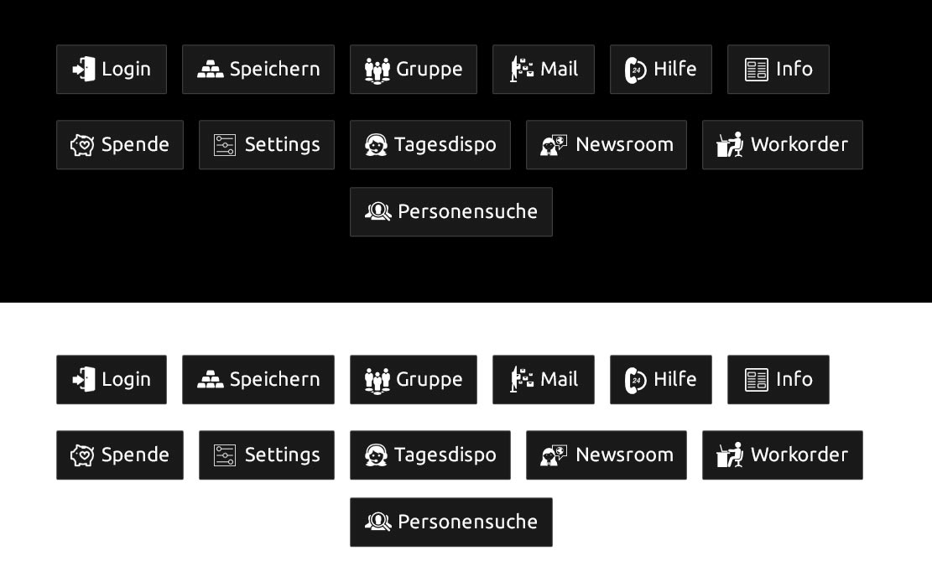The width and height of the screenshot is (932, 582).
Task: Click the headset agent icon on the top Tagesdispo button
Action: point(377,144)
